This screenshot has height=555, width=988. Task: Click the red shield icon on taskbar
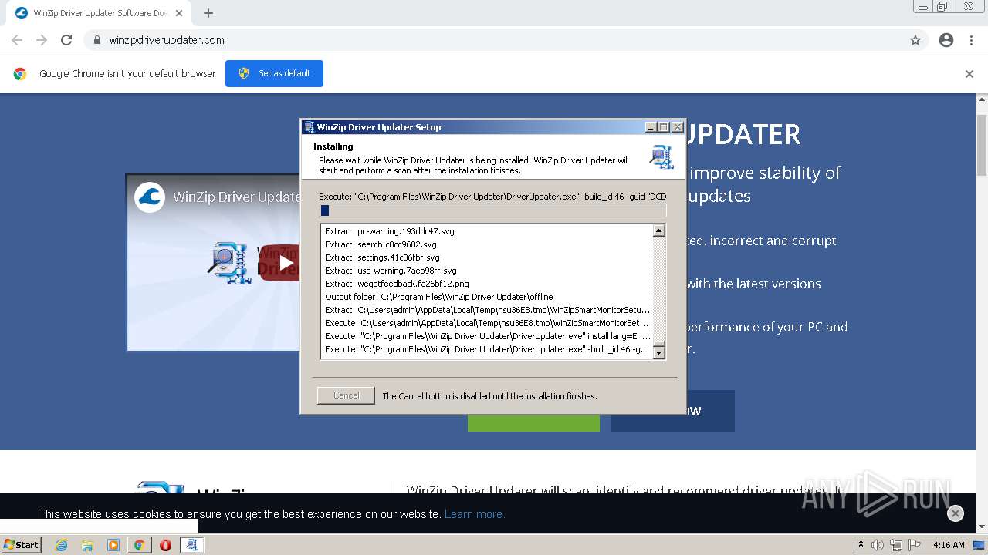(165, 545)
